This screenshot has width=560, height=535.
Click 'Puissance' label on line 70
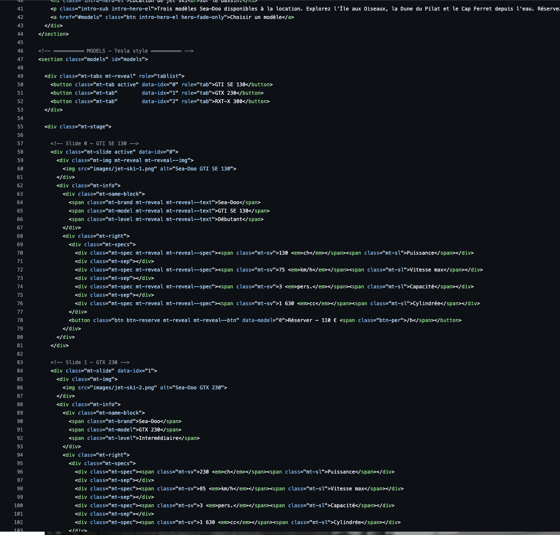(420, 253)
